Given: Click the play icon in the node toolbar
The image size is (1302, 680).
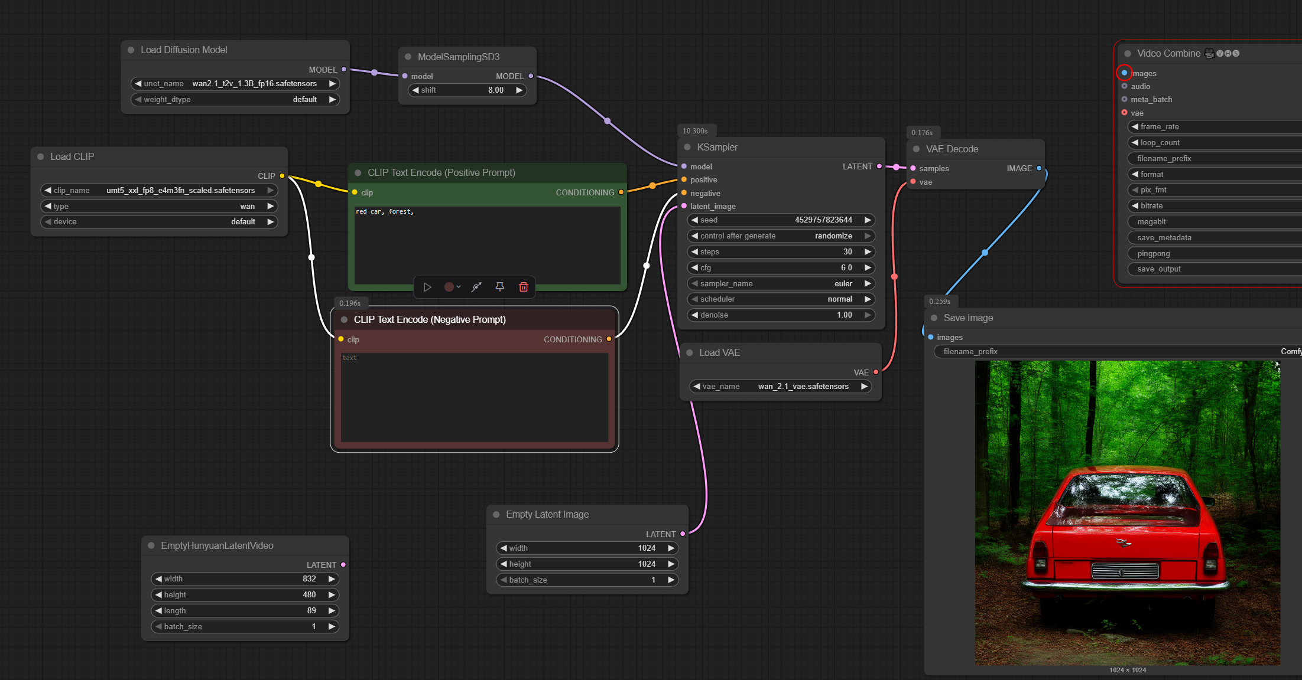Looking at the screenshot, I should click(427, 287).
